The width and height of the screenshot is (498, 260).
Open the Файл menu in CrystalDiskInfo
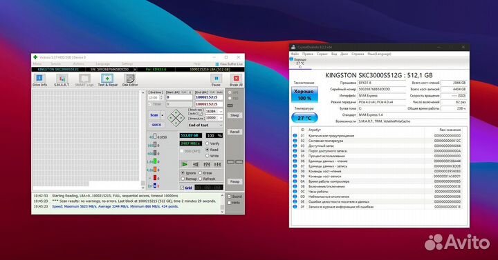295,54
